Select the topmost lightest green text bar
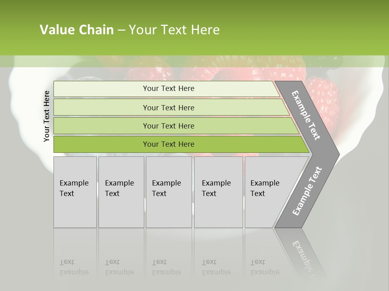This screenshot has width=389, height=291. (x=168, y=89)
